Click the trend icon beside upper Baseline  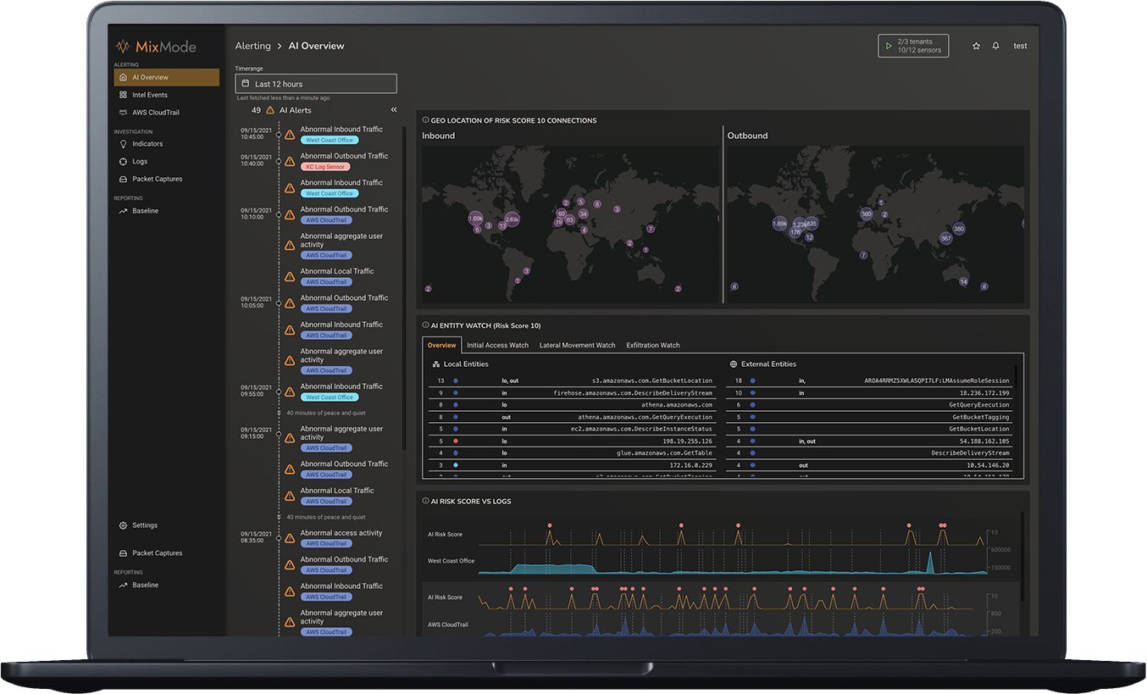[123, 211]
